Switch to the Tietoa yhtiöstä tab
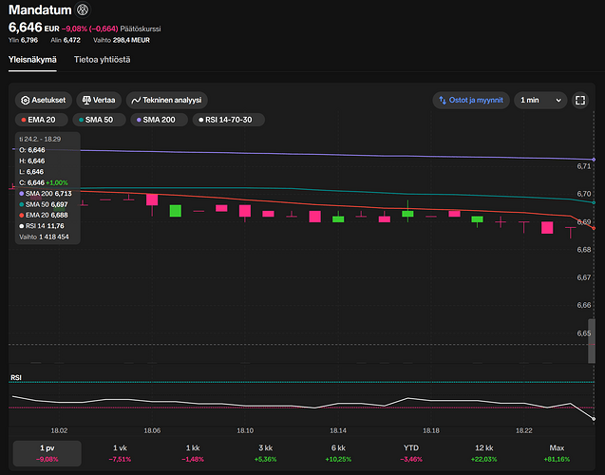605x475 pixels. pos(103,60)
